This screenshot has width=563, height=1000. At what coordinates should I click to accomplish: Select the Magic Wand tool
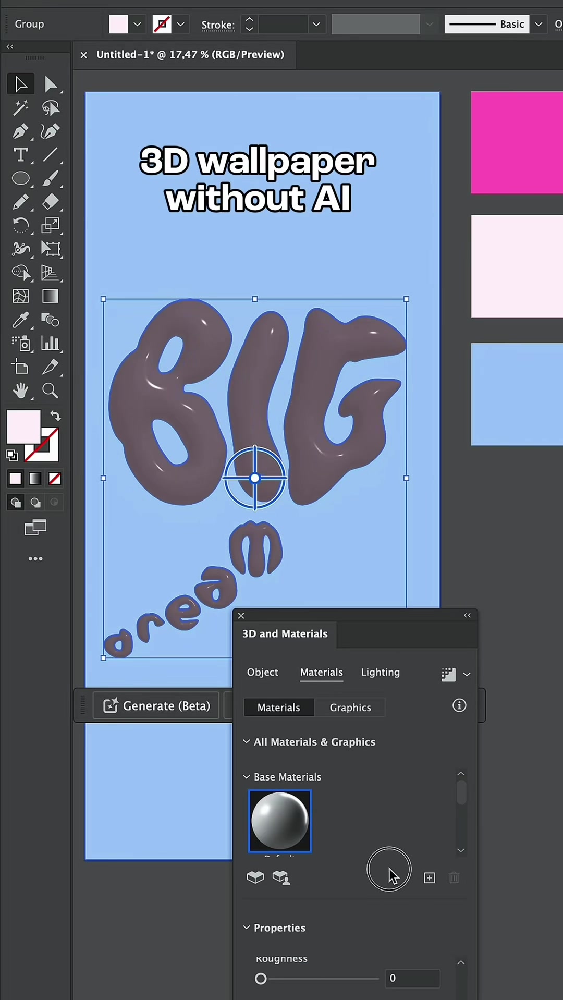(21, 108)
